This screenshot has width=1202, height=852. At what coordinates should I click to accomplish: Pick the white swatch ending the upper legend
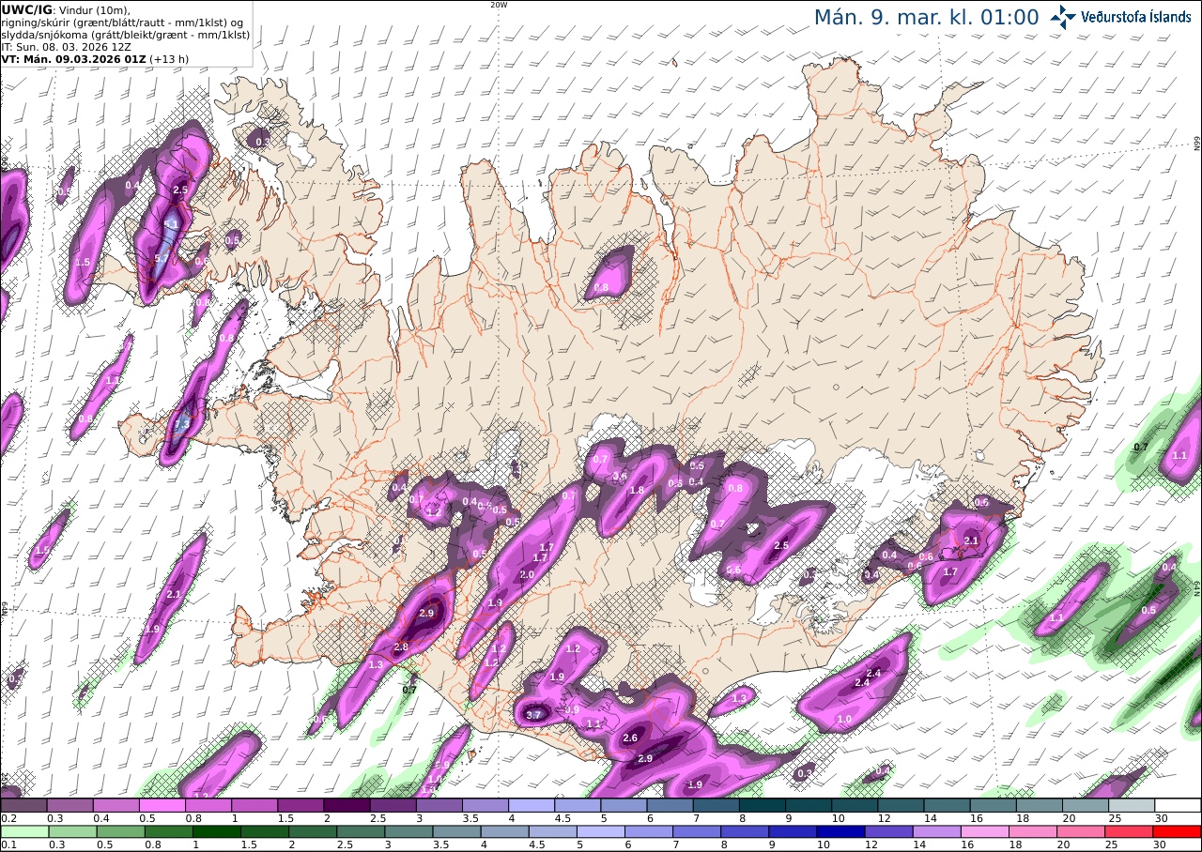click(1178, 805)
